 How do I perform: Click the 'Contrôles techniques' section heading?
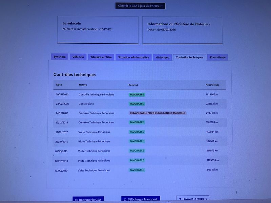75,75
